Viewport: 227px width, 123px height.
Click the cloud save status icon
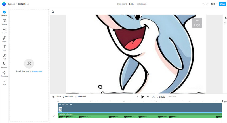click(x=28, y=4)
